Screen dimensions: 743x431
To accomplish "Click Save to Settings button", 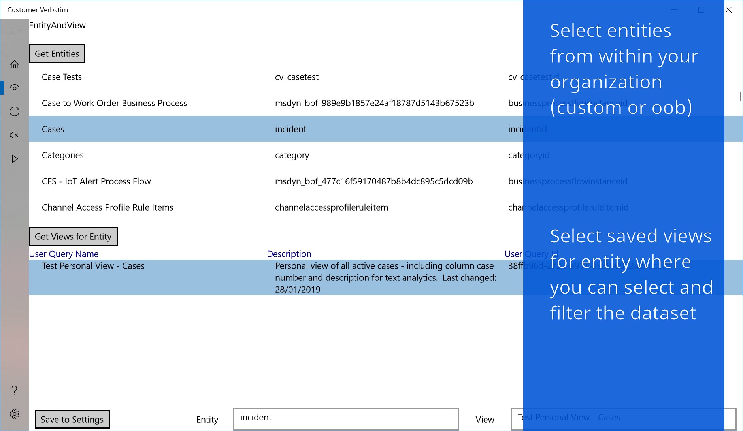I will click(x=72, y=419).
